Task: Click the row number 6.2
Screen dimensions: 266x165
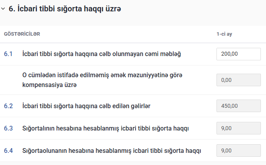Action: coord(8,106)
